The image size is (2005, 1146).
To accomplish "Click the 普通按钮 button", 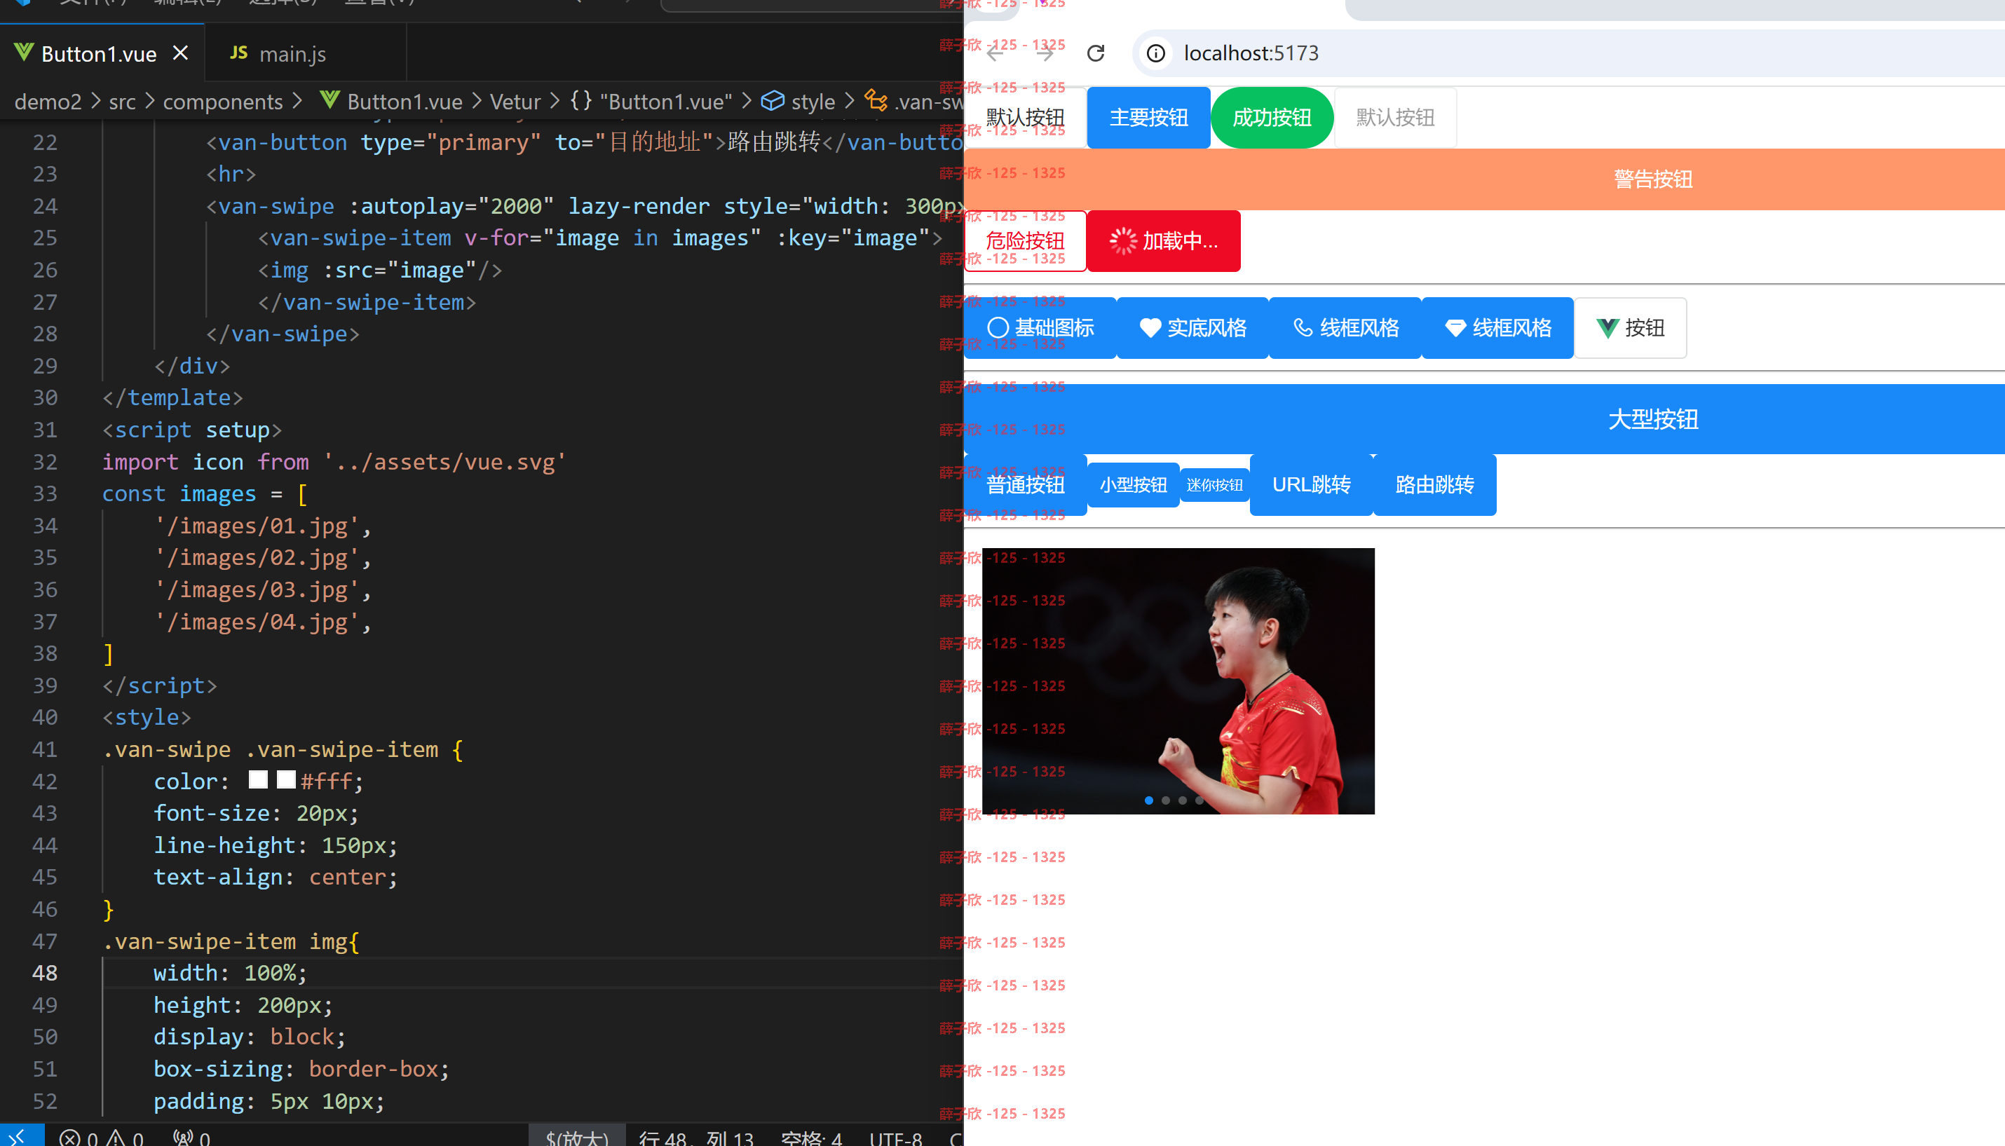I will coord(1026,485).
